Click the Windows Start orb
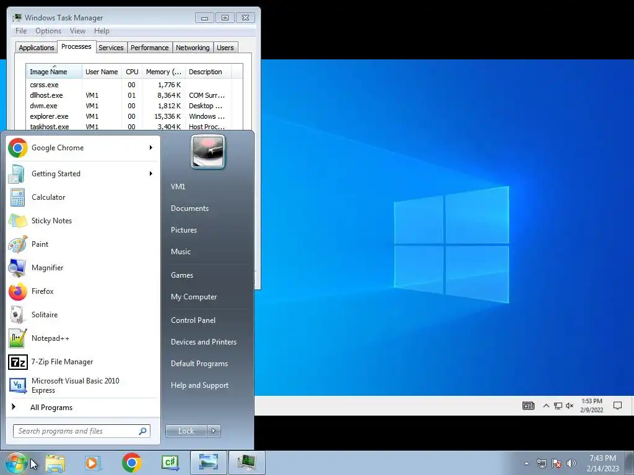 click(16, 463)
